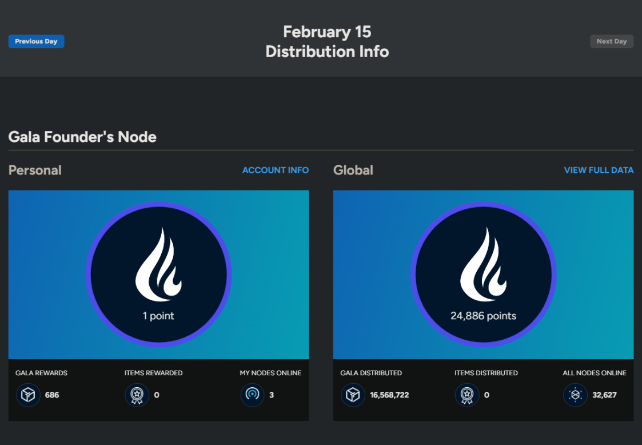Click the ITEMS REWARDED label

[154, 373]
